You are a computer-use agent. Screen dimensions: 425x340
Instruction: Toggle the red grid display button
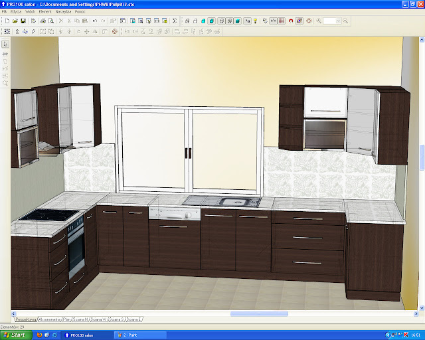282,21
